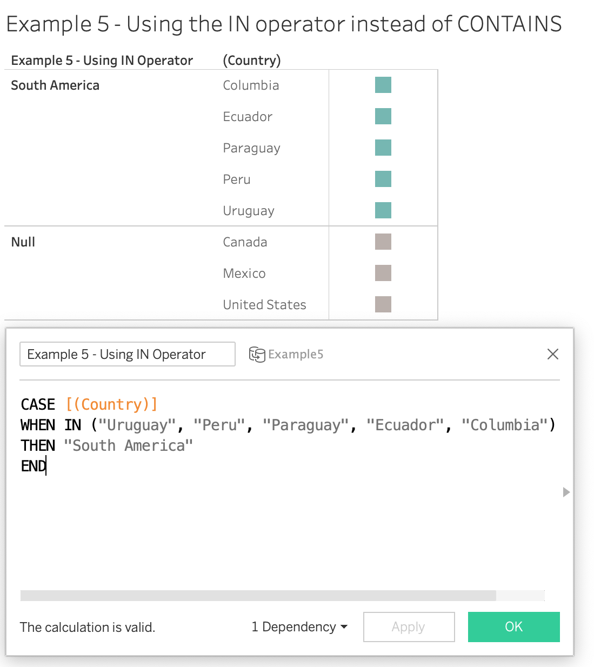
Task: Expand the function reference side arrow
Action: pos(566,492)
